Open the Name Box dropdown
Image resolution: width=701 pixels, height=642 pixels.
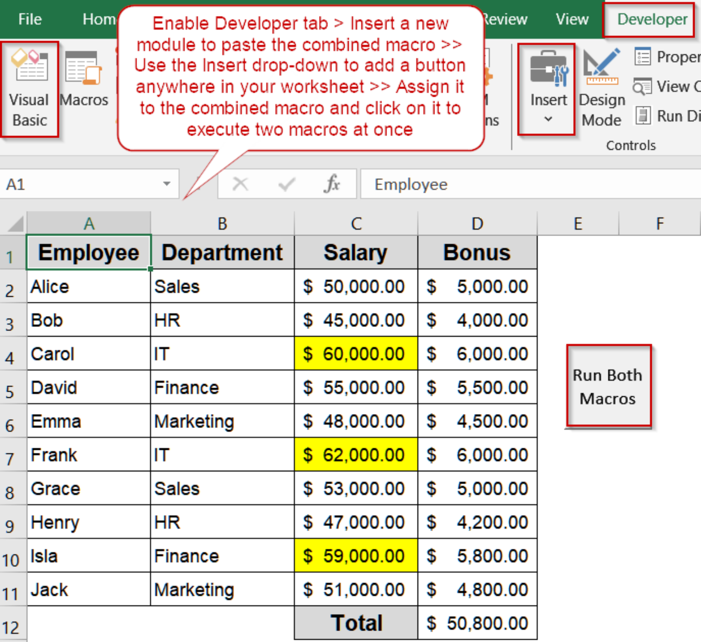tap(167, 184)
